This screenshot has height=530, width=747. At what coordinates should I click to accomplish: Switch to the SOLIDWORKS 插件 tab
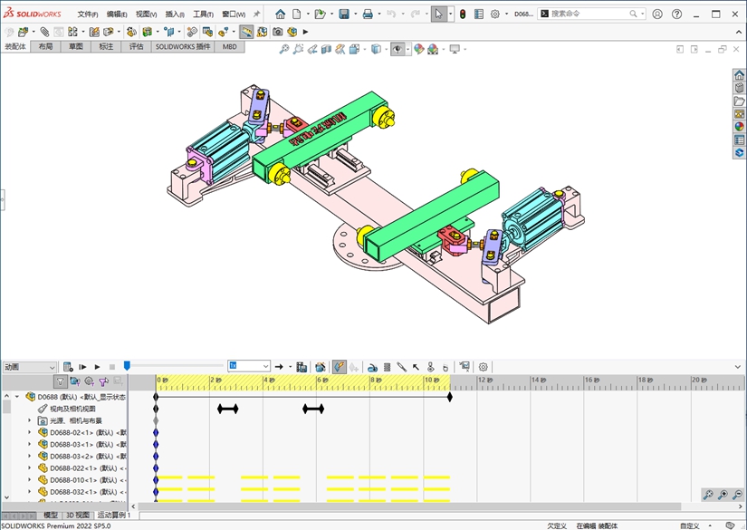pyautogui.click(x=183, y=47)
